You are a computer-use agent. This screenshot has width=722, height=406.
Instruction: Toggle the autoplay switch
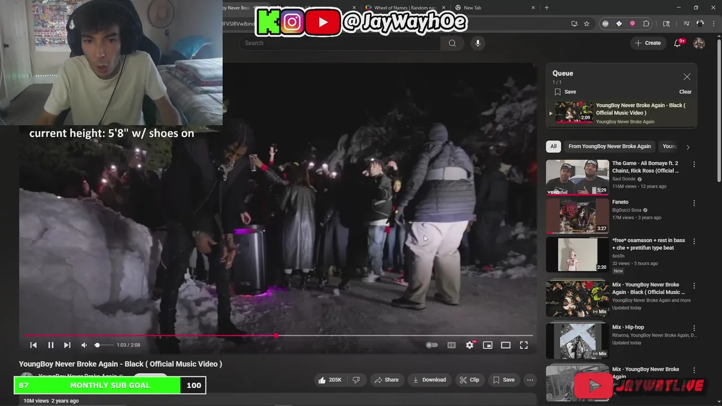tap(432, 345)
